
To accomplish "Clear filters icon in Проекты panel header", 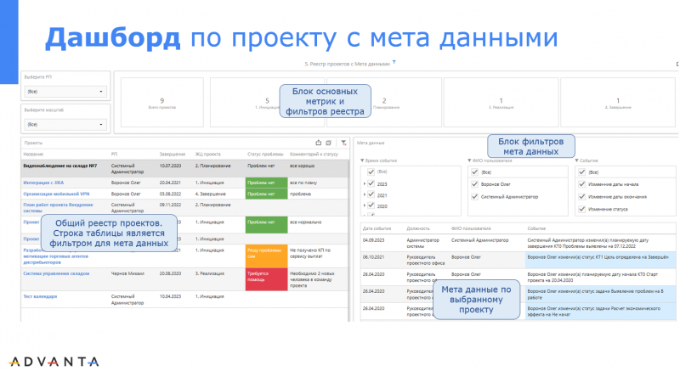I will 342,143.
